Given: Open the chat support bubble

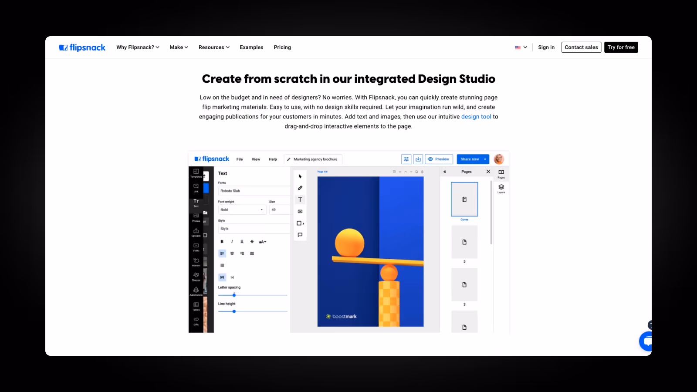Looking at the screenshot, I should [646, 341].
